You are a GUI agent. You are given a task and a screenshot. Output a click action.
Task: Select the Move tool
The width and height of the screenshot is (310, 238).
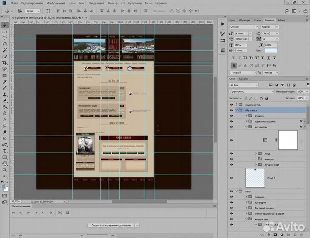[5, 25]
